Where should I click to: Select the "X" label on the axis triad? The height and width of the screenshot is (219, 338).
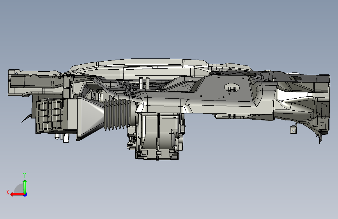(x=8, y=192)
